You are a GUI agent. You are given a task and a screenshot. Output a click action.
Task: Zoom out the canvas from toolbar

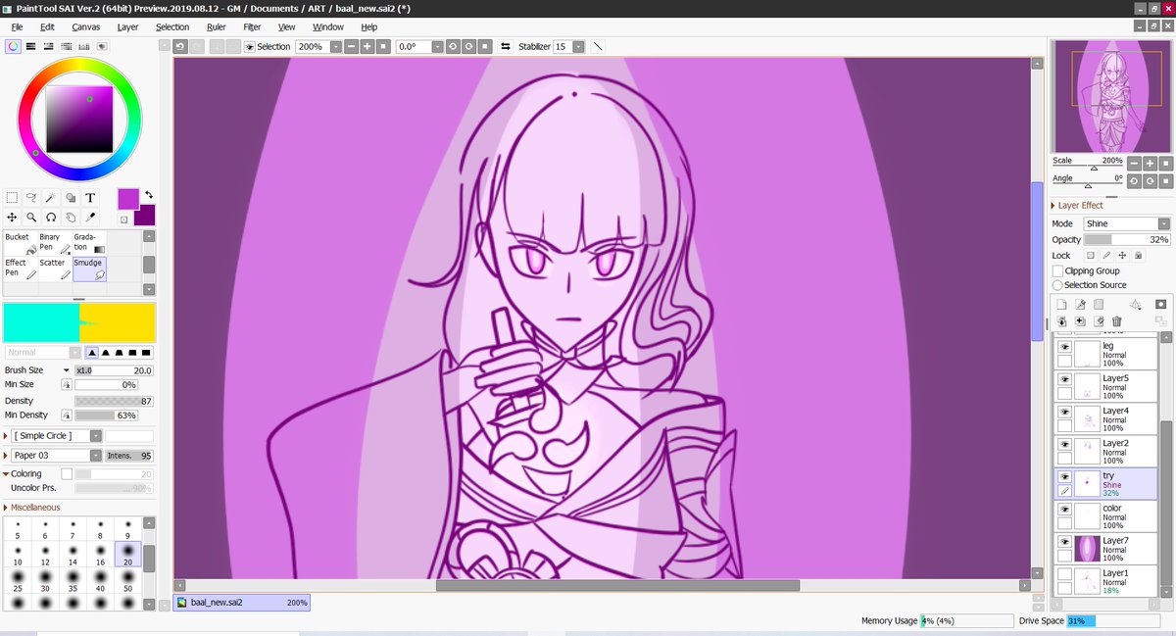(351, 46)
